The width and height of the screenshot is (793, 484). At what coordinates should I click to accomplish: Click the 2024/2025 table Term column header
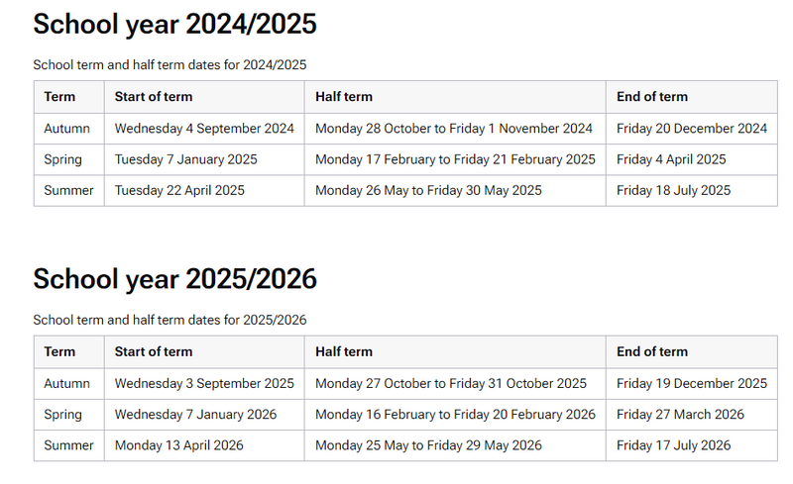[59, 97]
